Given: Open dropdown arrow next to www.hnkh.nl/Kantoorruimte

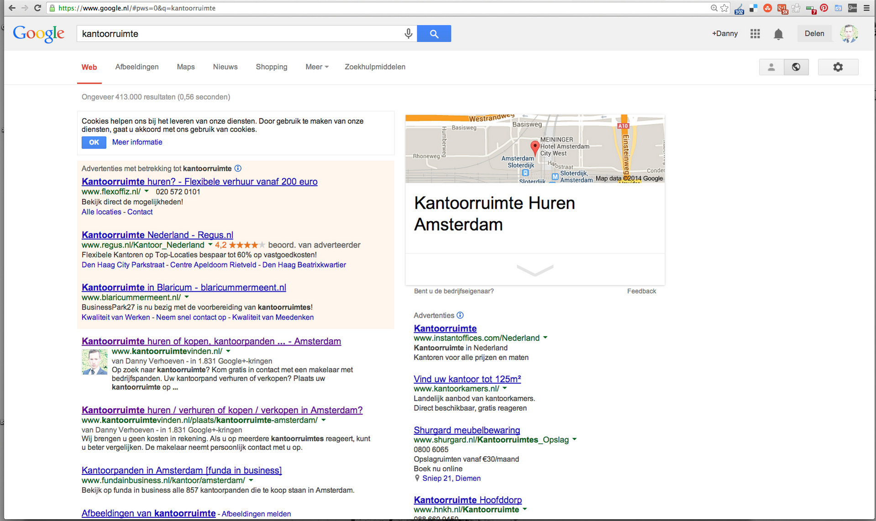Looking at the screenshot, I should click(525, 509).
